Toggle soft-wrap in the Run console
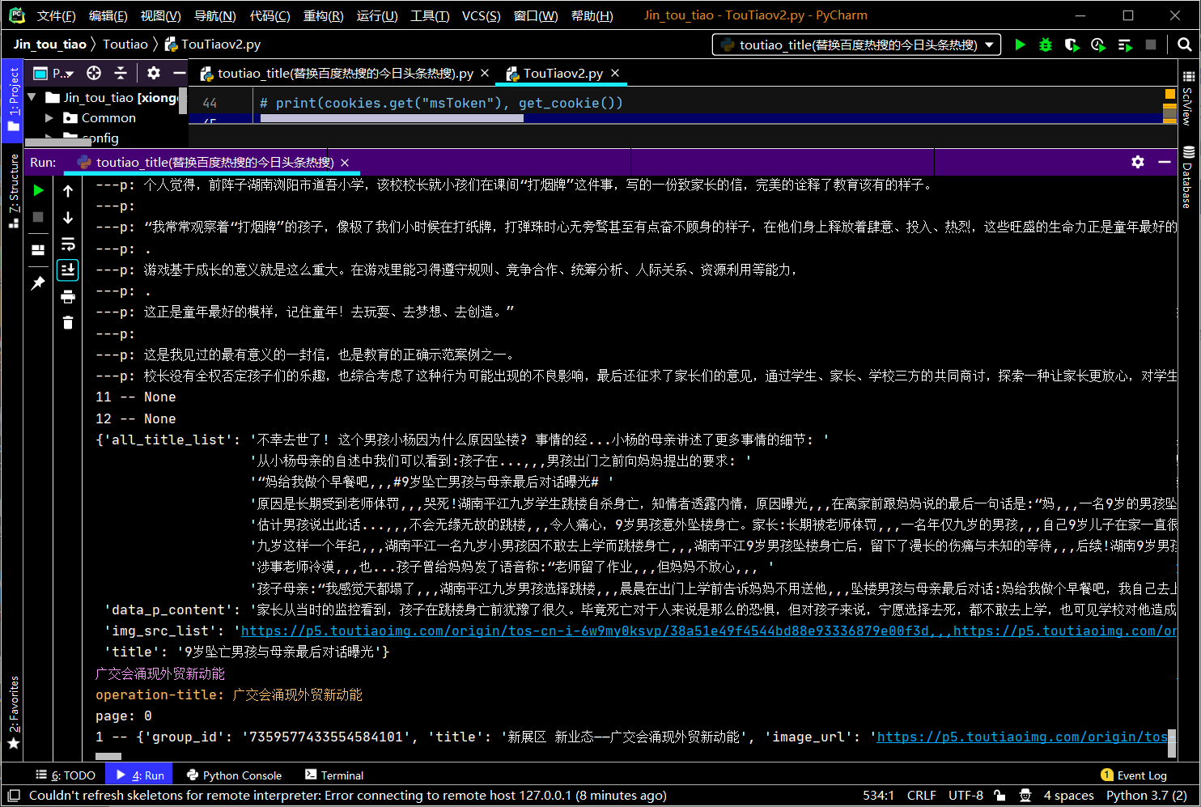This screenshot has height=807, width=1201. pos(68,244)
